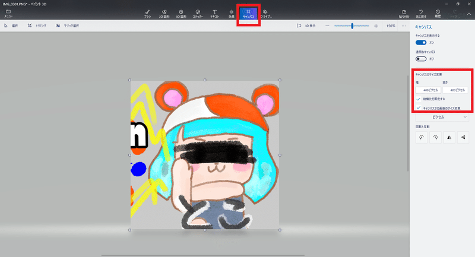Turn off the キャンバスを表示する toggle
This screenshot has height=257, width=475.
(421, 42)
